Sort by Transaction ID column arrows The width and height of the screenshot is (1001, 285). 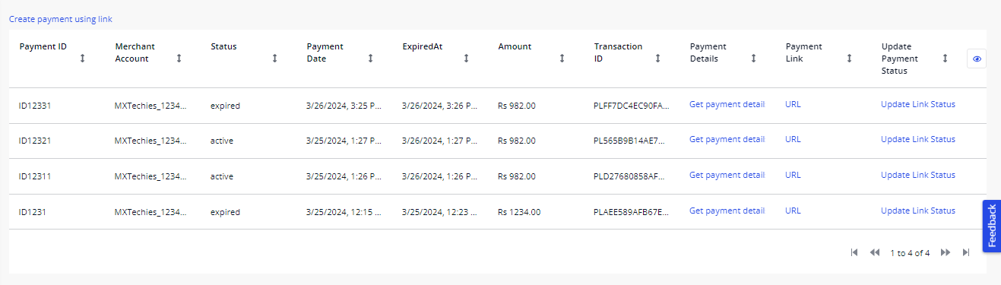(657, 59)
